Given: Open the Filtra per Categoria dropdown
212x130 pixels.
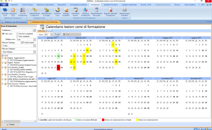Looking at the screenshot, I should 35,52.
